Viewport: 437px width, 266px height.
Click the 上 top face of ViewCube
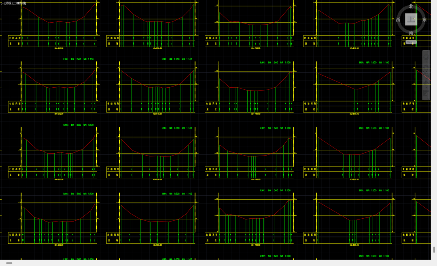(x=411, y=19)
